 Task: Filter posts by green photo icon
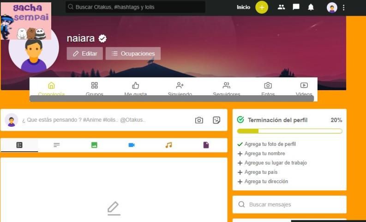[x=94, y=145]
